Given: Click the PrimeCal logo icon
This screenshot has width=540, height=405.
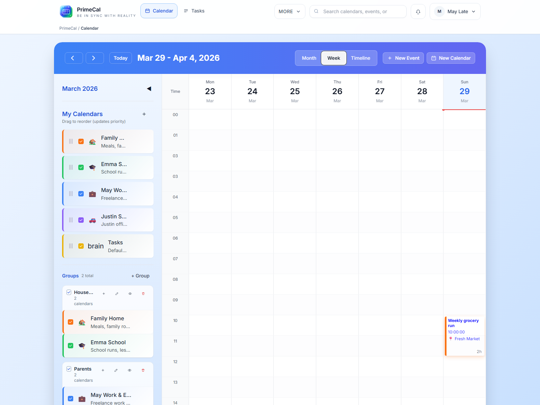Looking at the screenshot, I should click(66, 11).
